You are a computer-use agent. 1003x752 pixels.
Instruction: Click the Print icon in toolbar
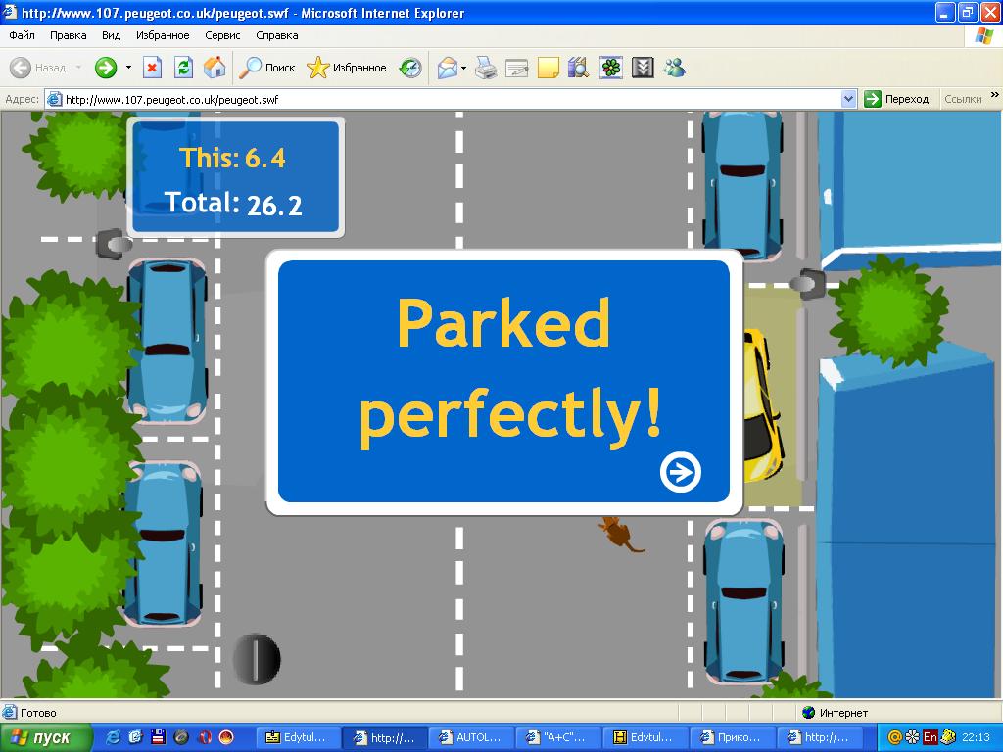click(486, 68)
